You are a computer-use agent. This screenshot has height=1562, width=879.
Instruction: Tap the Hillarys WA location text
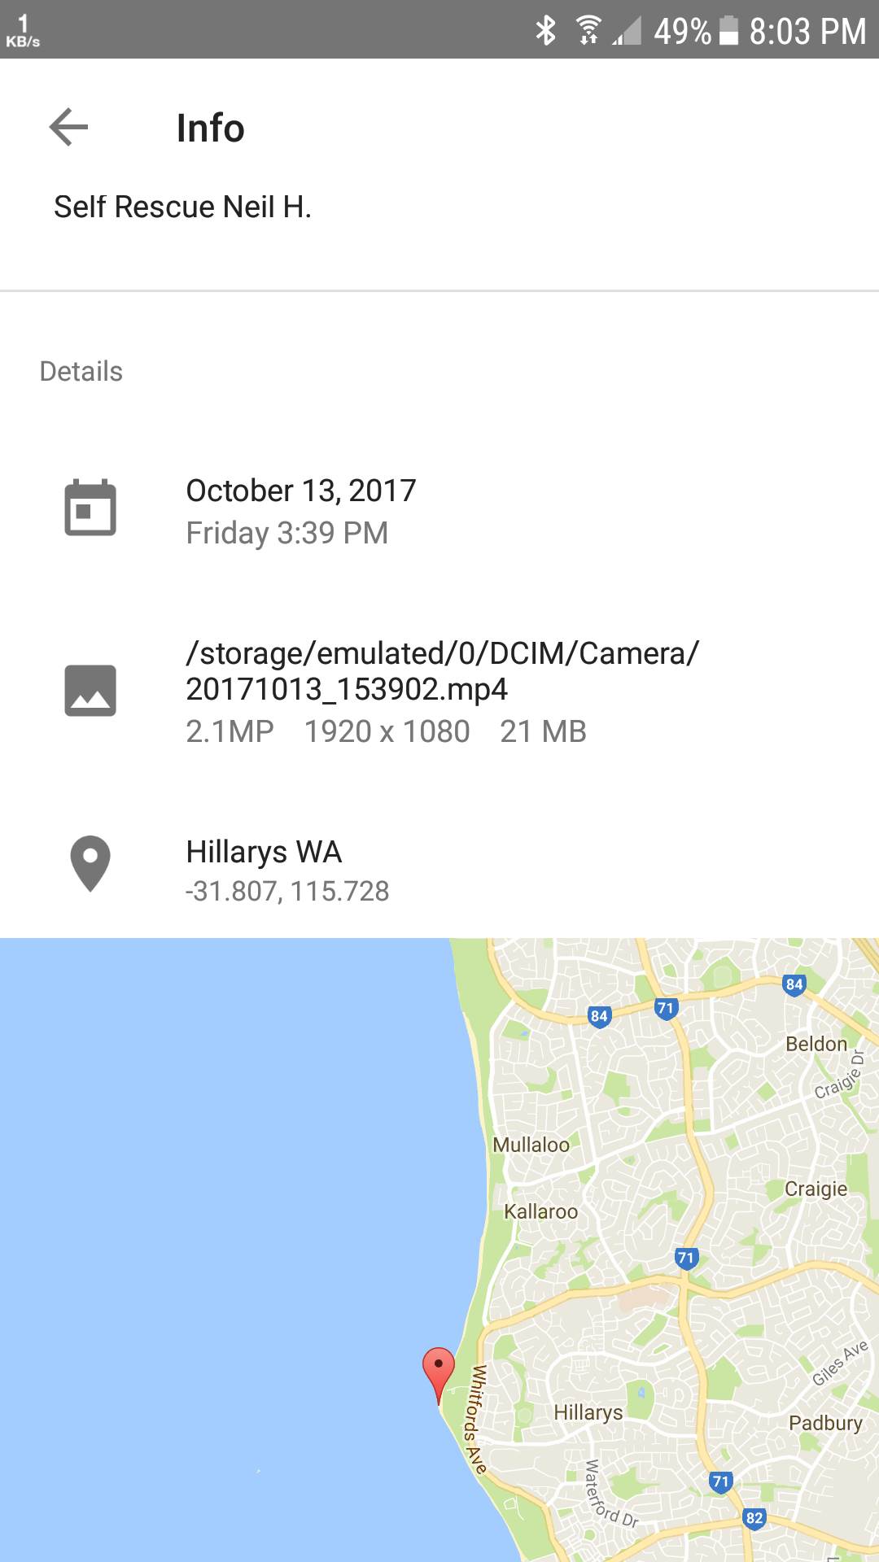point(264,852)
